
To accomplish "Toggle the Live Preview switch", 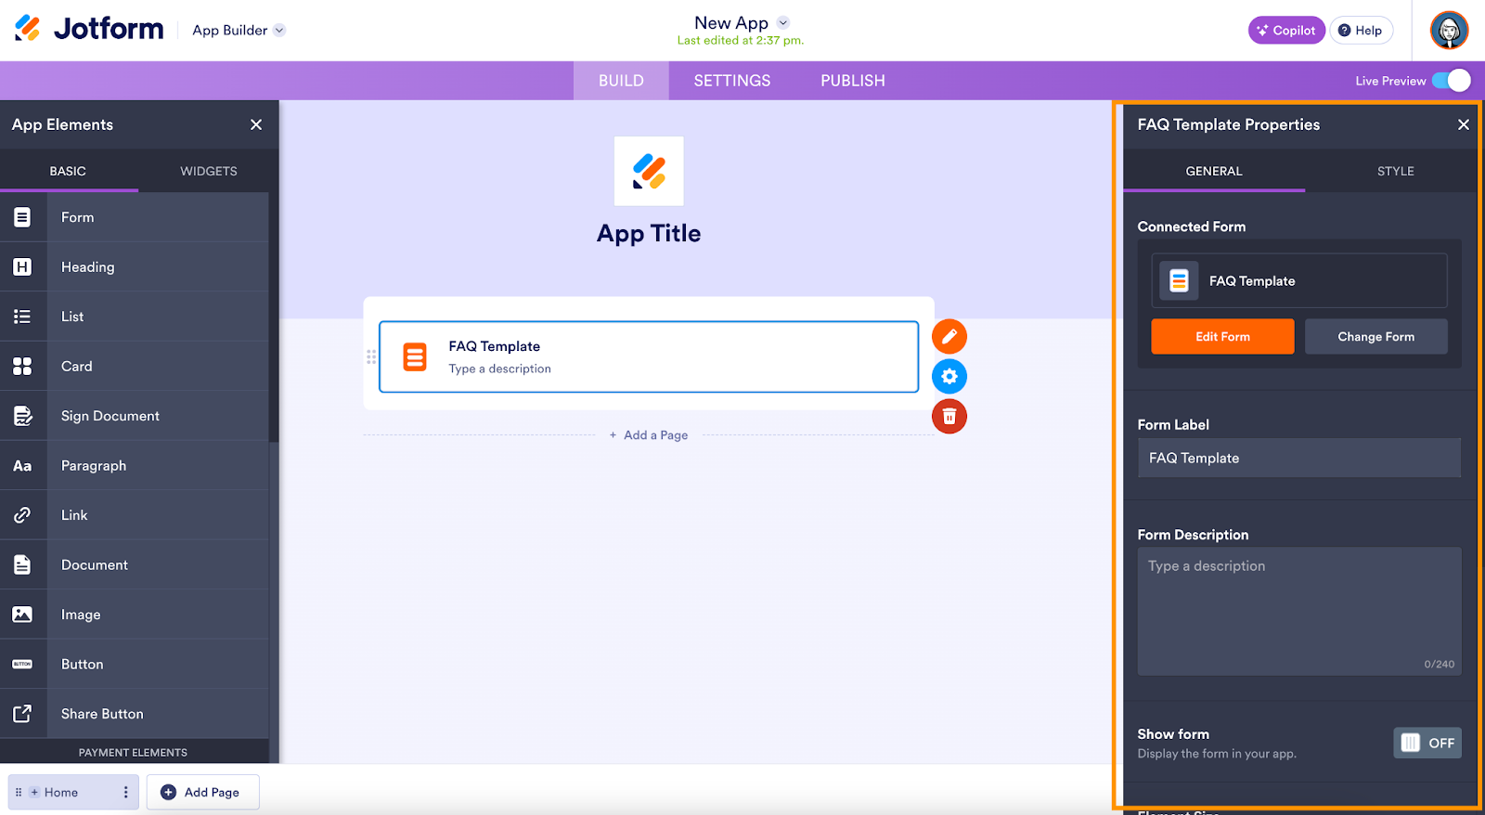I will pos(1452,81).
